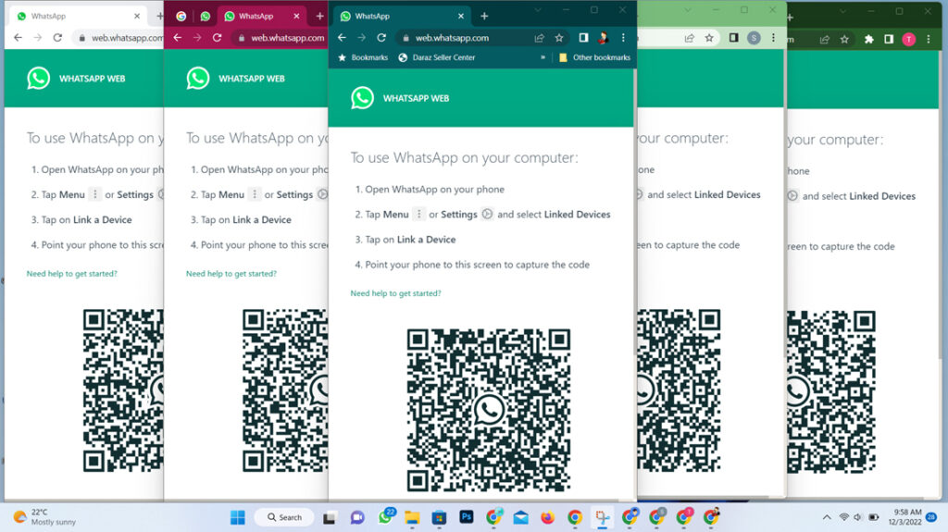Open the Windows Start menu
Viewport: 948px width, 532px height.
coord(238,517)
